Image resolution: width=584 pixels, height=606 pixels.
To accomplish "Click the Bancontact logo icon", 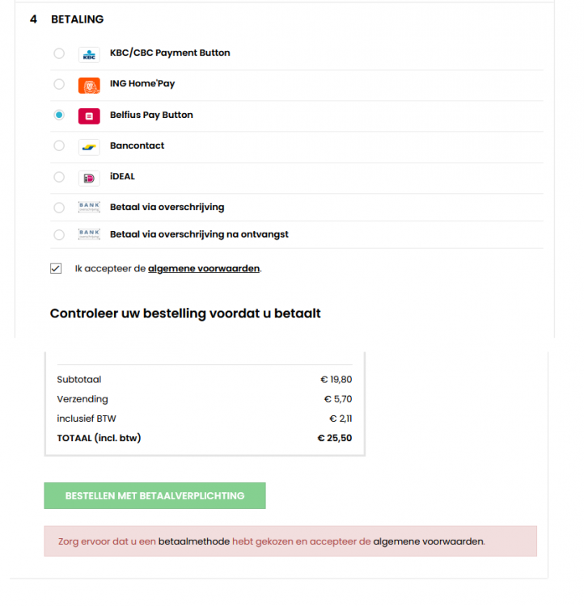I will [x=89, y=147].
